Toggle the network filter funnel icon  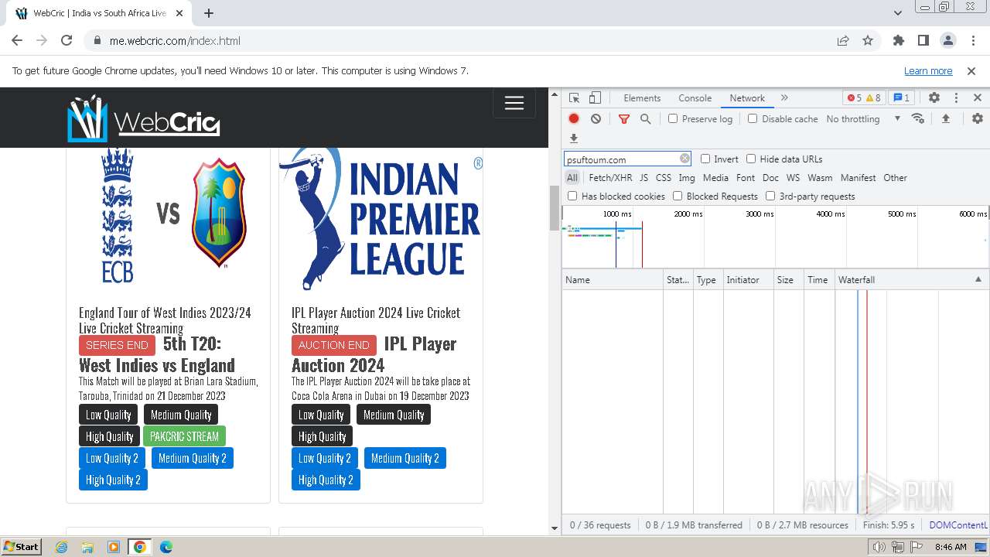click(x=624, y=119)
